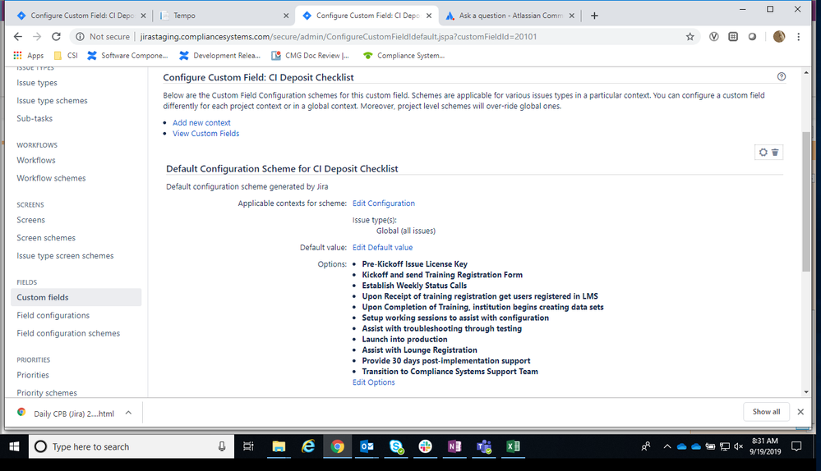
Task: Open Sub-tasks in the sidebar
Action: [35, 119]
